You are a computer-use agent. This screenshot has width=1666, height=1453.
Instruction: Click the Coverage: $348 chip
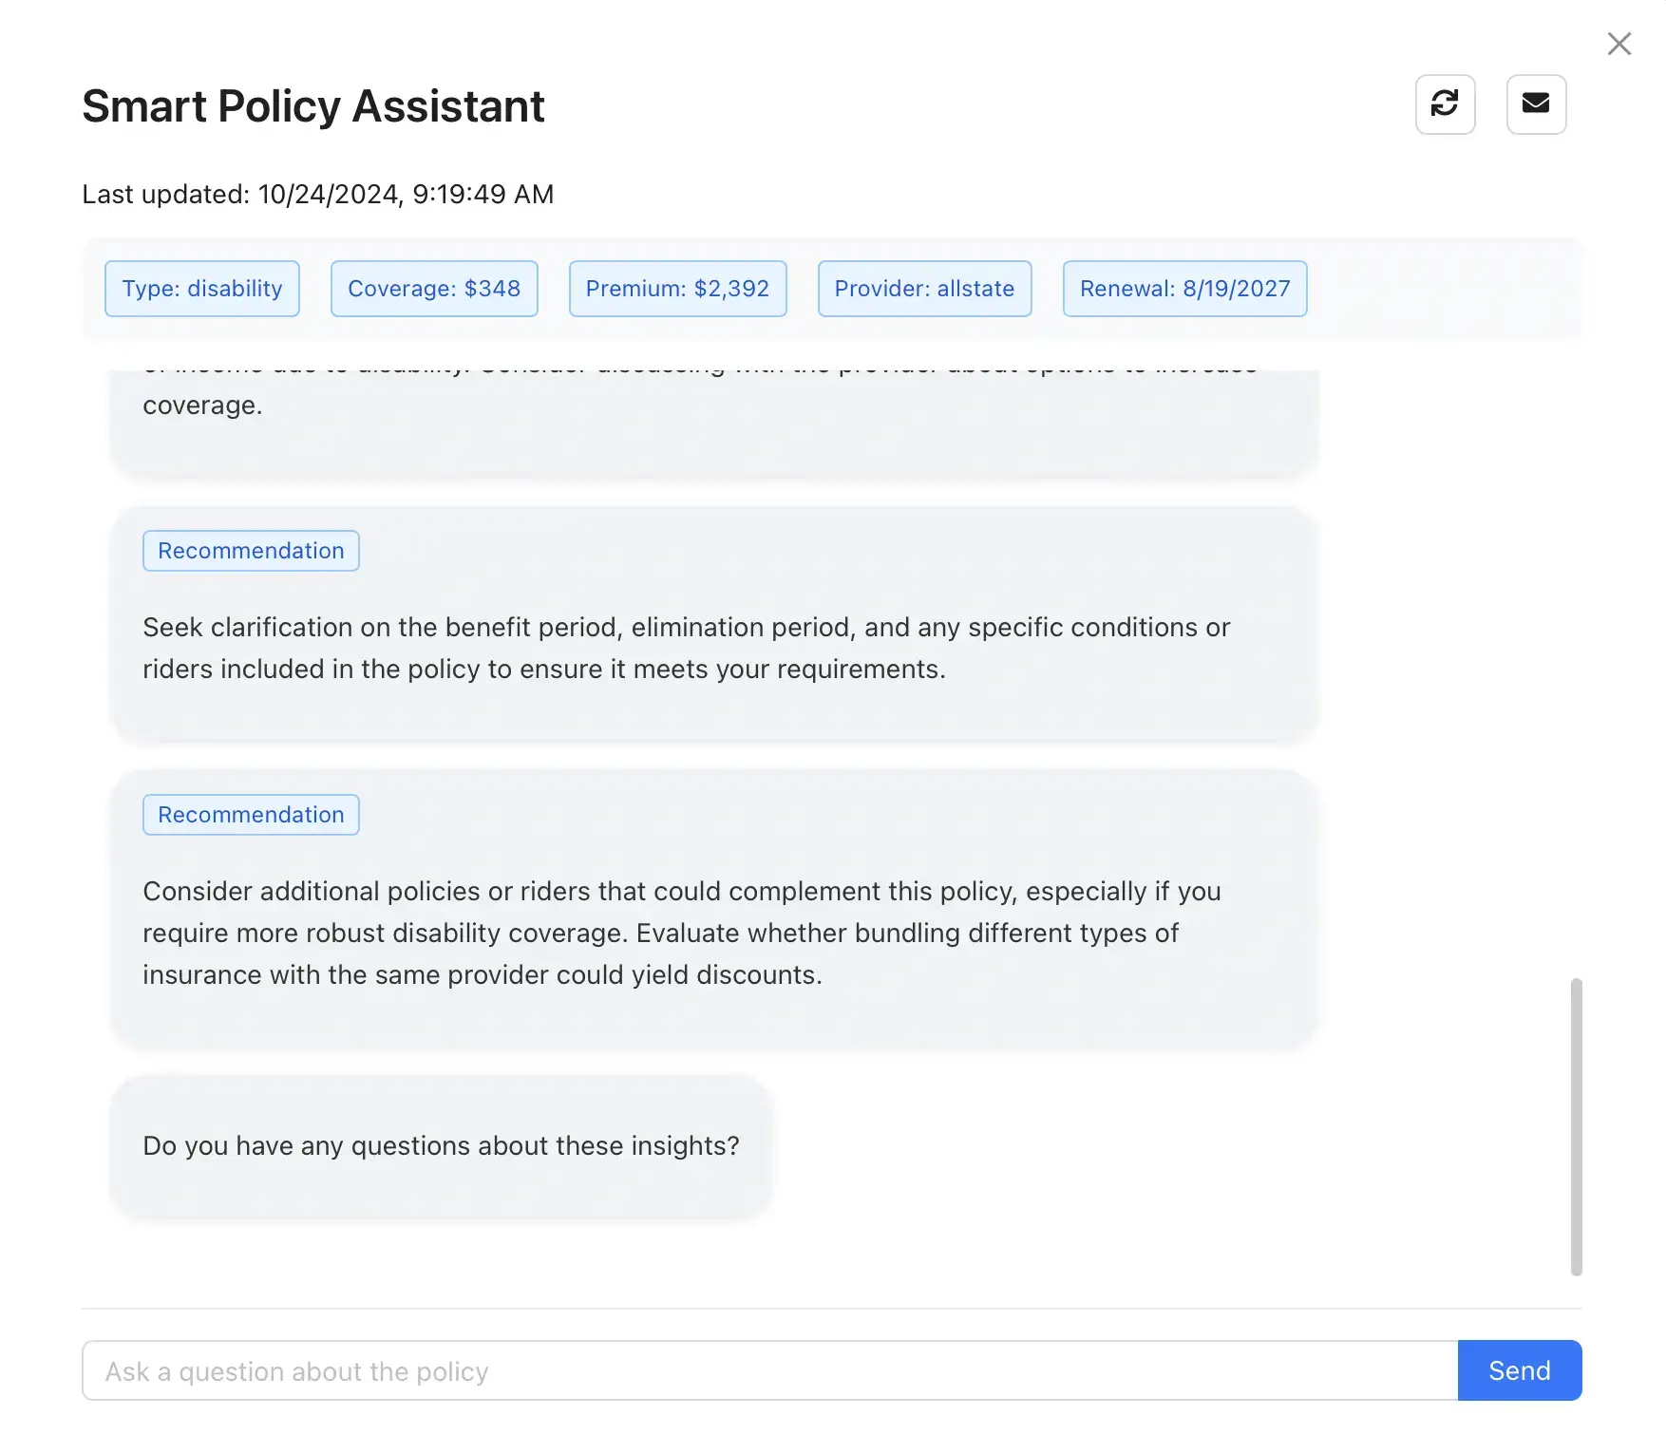pyautogui.click(x=434, y=289)
